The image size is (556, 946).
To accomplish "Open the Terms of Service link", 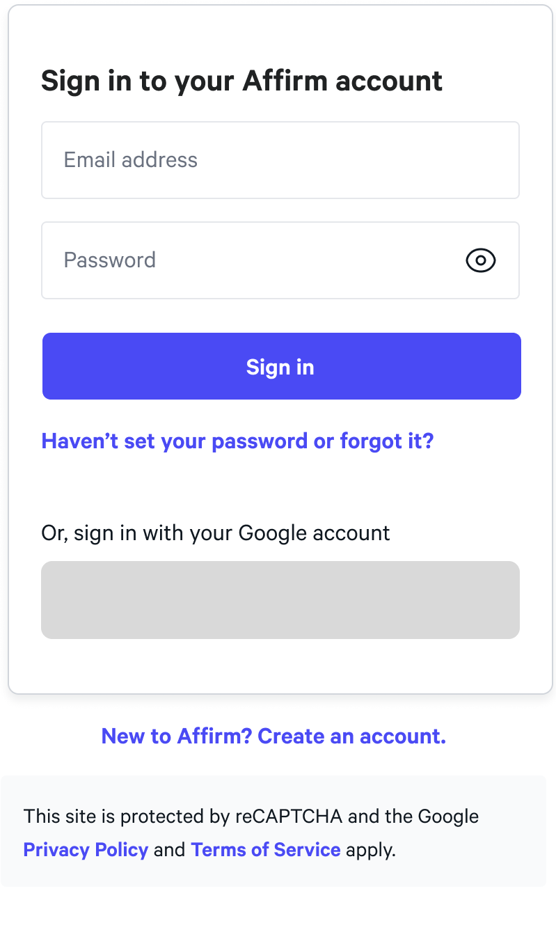I will tap(265, 850).
